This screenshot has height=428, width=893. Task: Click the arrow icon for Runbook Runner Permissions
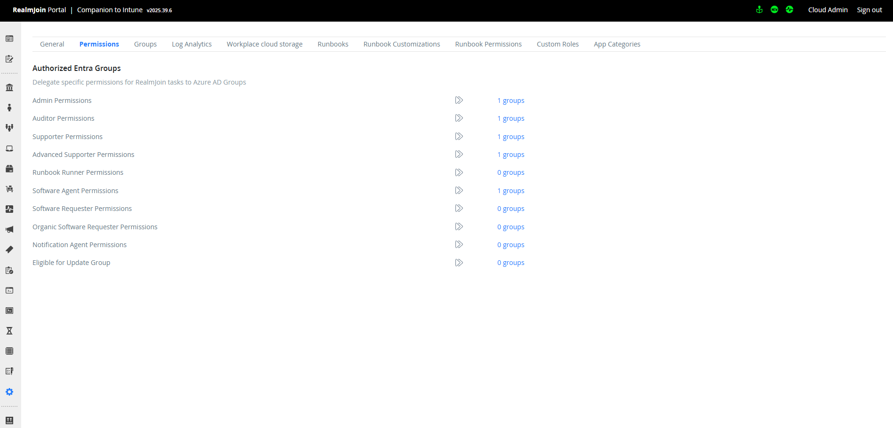459,172
